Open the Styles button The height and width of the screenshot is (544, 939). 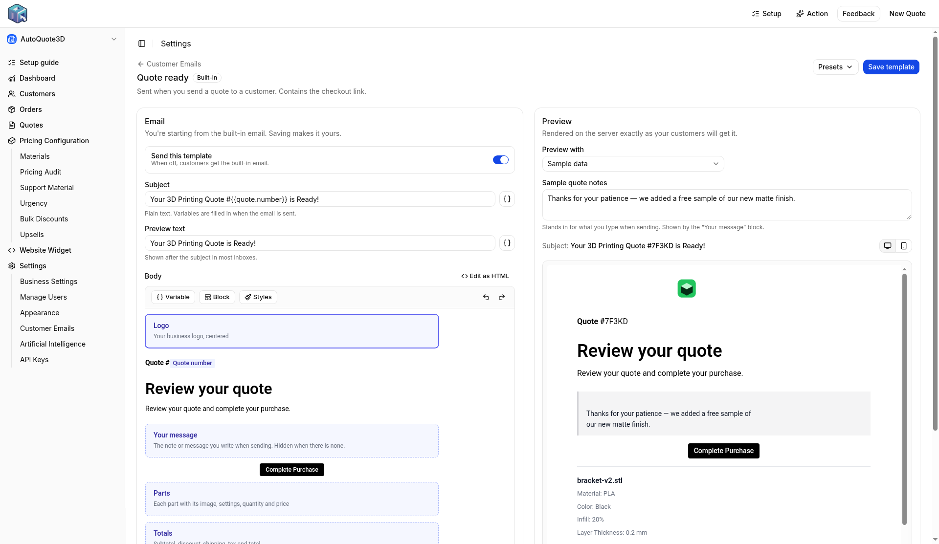(x=258, y=297)
